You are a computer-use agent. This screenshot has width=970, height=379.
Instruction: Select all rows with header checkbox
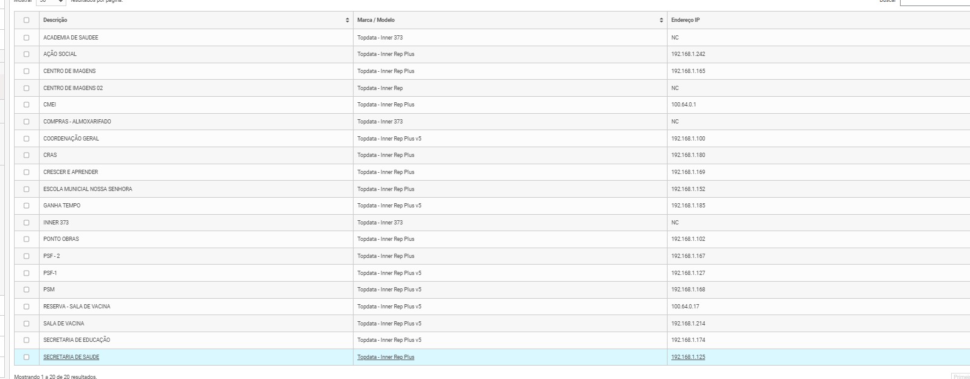(26, 21)
